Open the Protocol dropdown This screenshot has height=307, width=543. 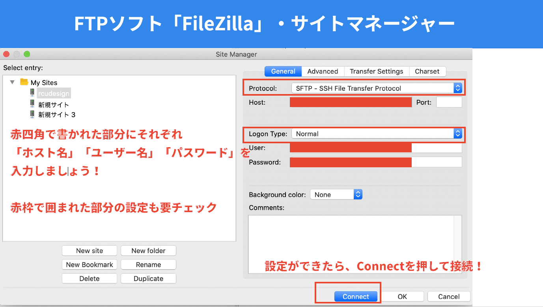376,88
